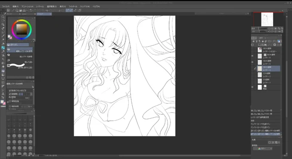
Task: Click the Navigator zoom in icon
Action: click(x=272, y=28)
